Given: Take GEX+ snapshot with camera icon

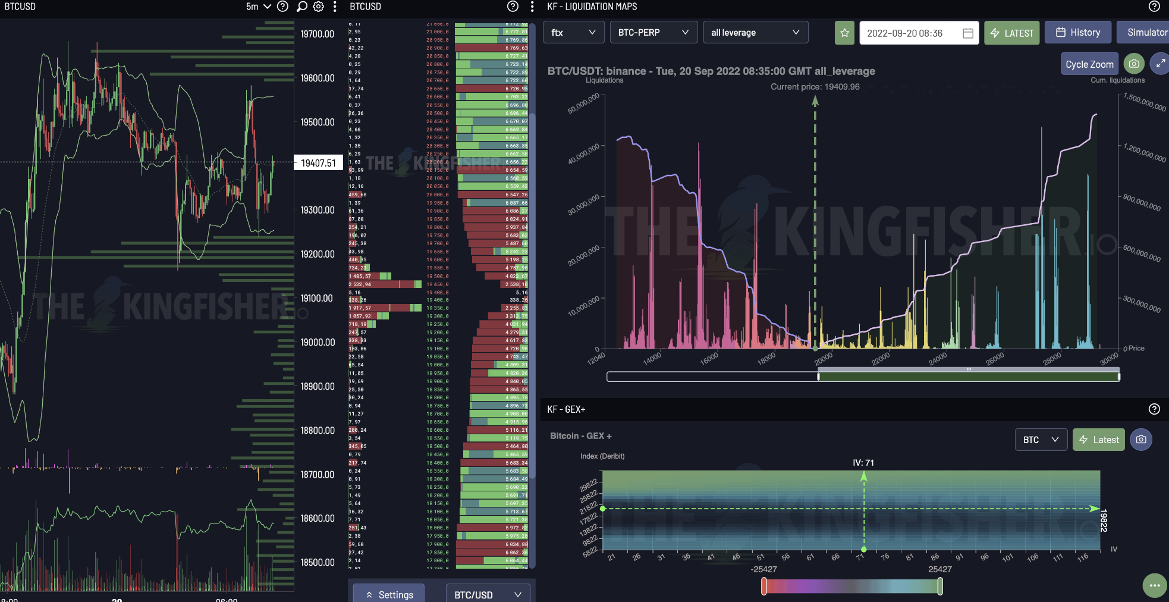Looking at the screenshot, I should (x=1141, y=440).
